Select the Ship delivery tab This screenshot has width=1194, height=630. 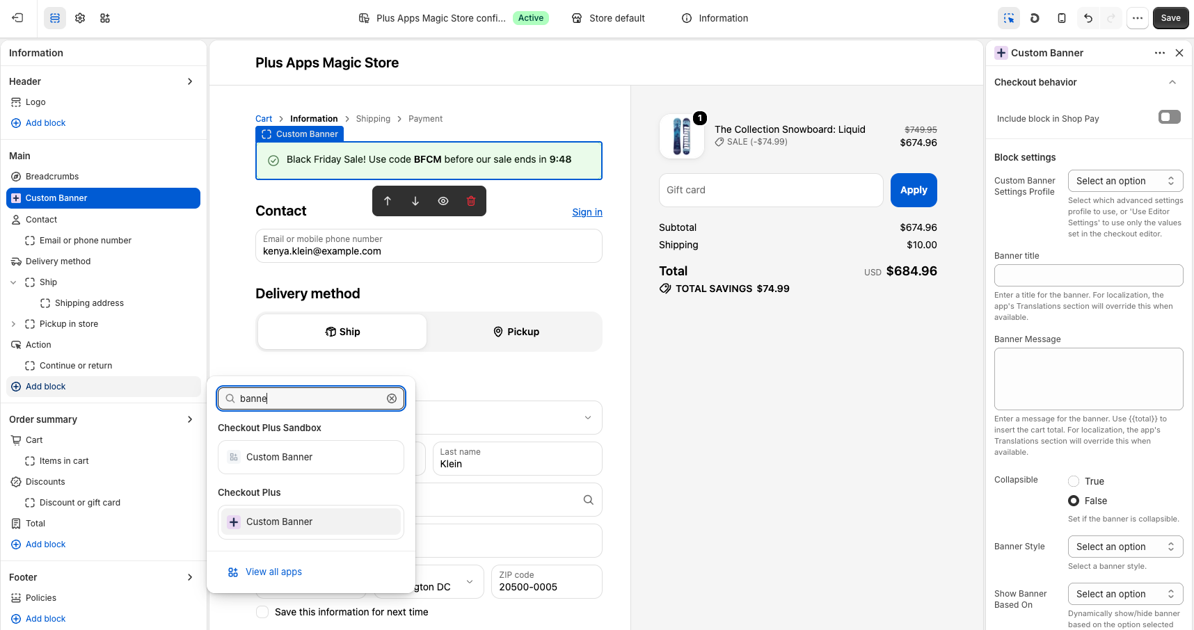[x=342, y=332]
